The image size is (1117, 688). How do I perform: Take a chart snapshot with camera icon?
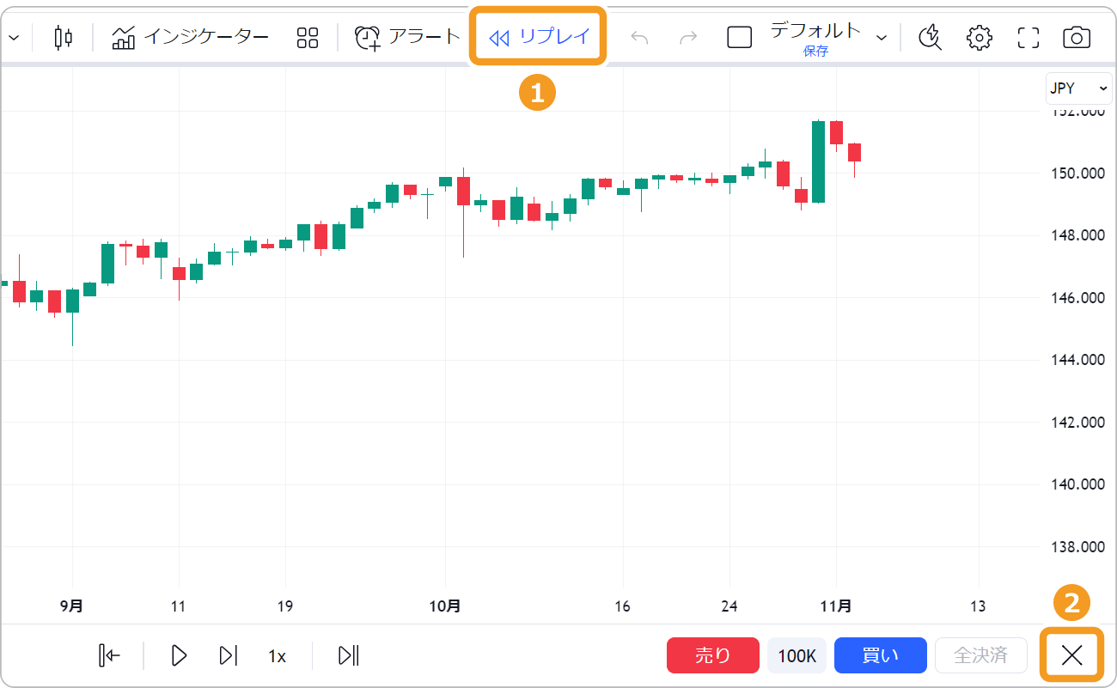(x=1077, y=37)
